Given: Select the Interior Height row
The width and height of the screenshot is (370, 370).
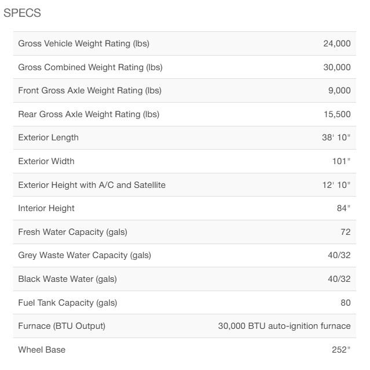Looking at the screenshot, I should point(185,208).
